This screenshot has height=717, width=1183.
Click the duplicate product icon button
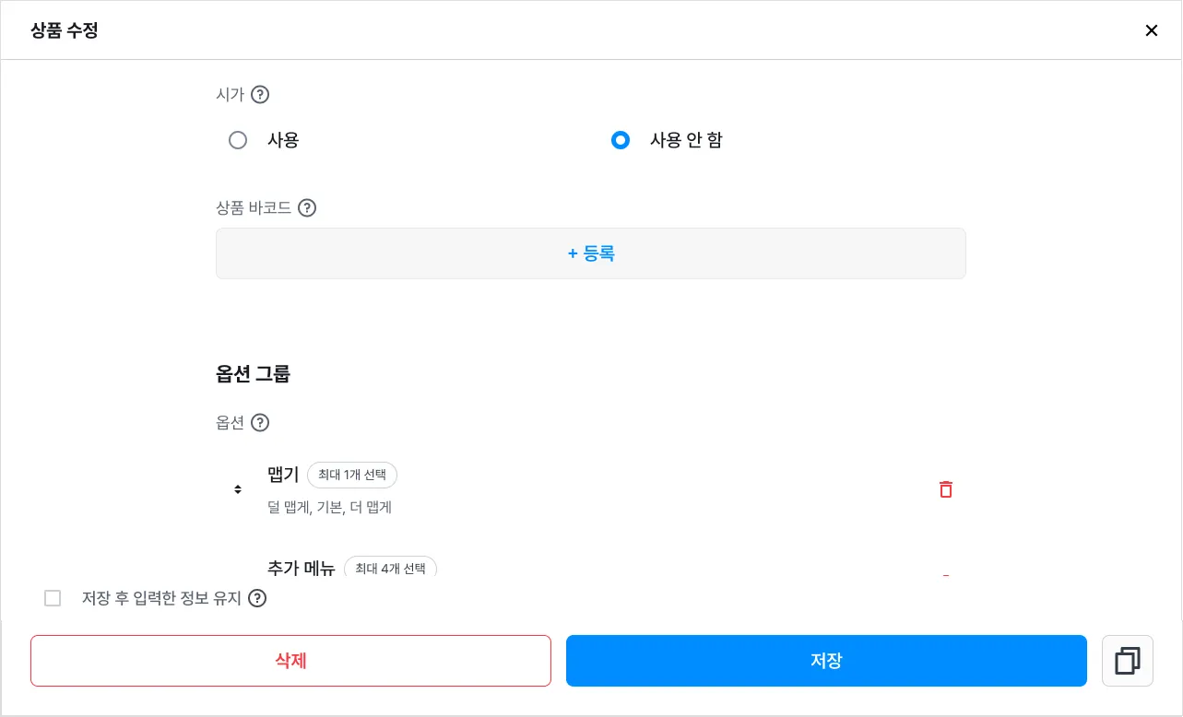(x=1127, y=661)
